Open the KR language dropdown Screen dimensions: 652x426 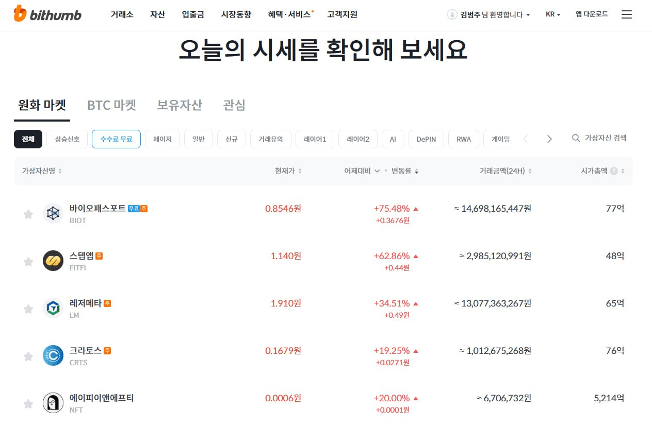coord(553,14)
